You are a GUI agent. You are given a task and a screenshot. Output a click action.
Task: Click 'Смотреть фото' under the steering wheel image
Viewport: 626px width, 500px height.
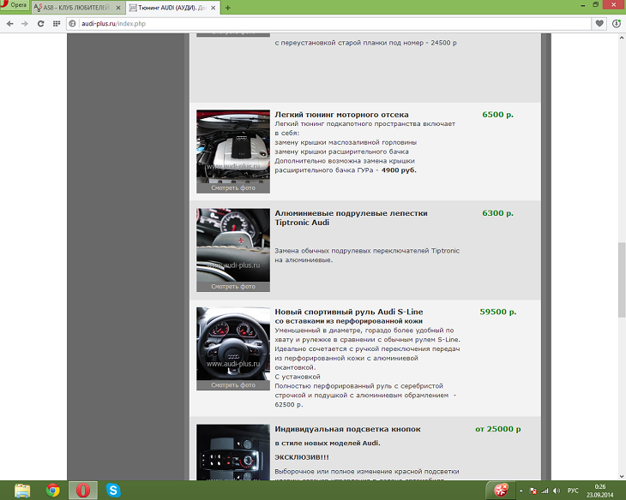click(232, 385)
